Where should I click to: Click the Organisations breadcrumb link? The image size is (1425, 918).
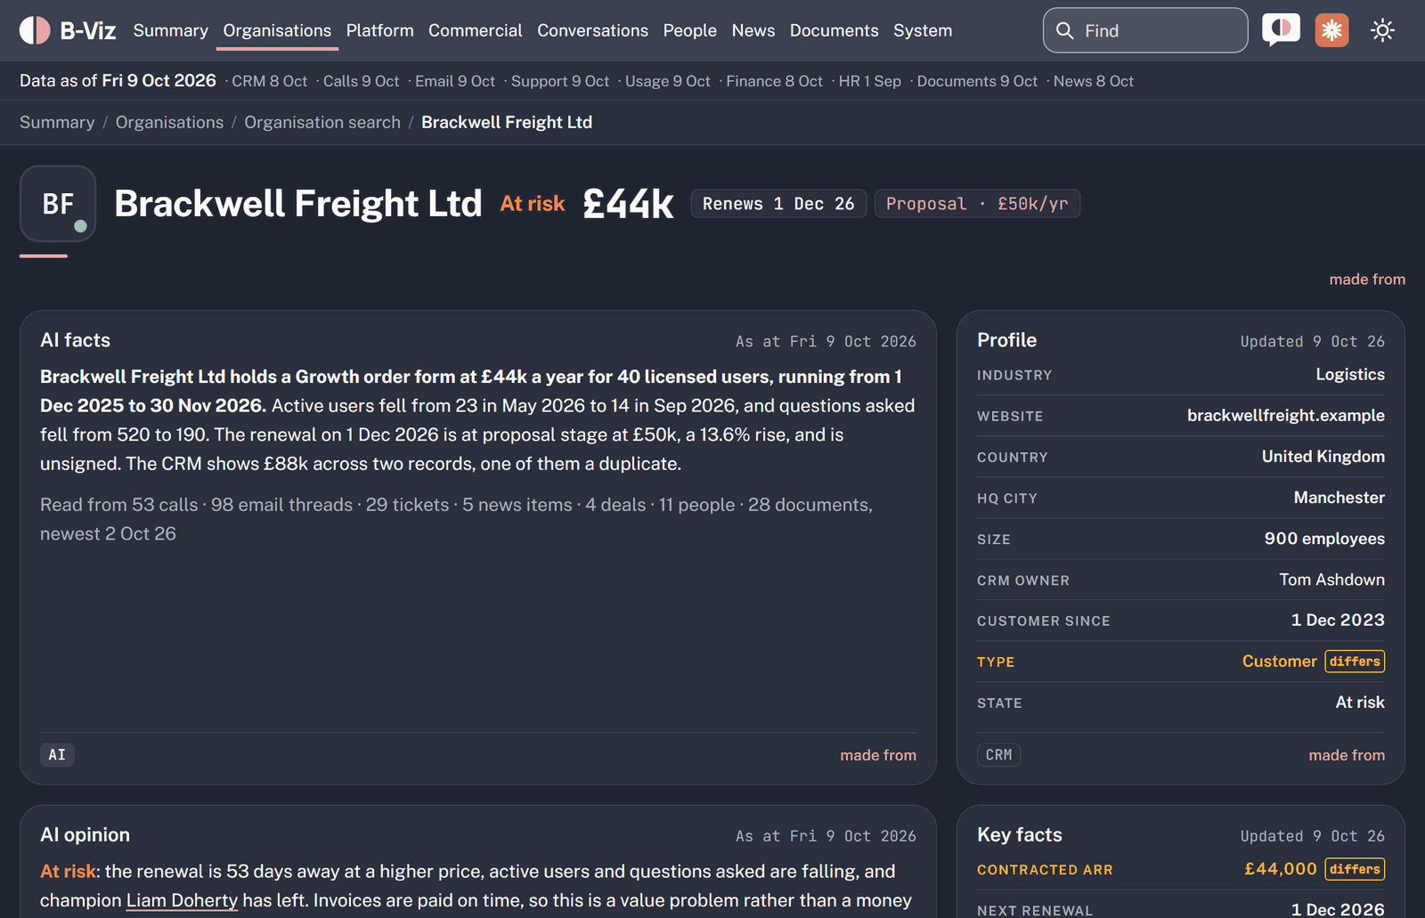click(x=169, y=122)
